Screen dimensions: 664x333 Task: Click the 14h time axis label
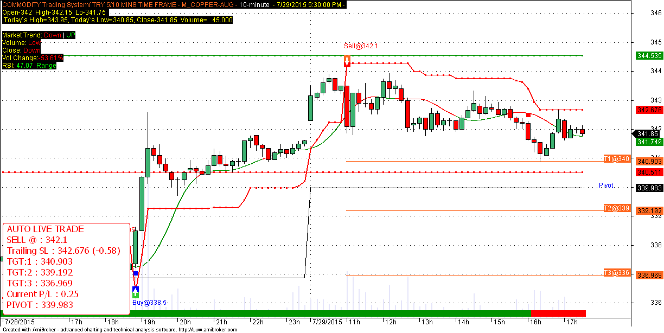click(x=464, y=321)
